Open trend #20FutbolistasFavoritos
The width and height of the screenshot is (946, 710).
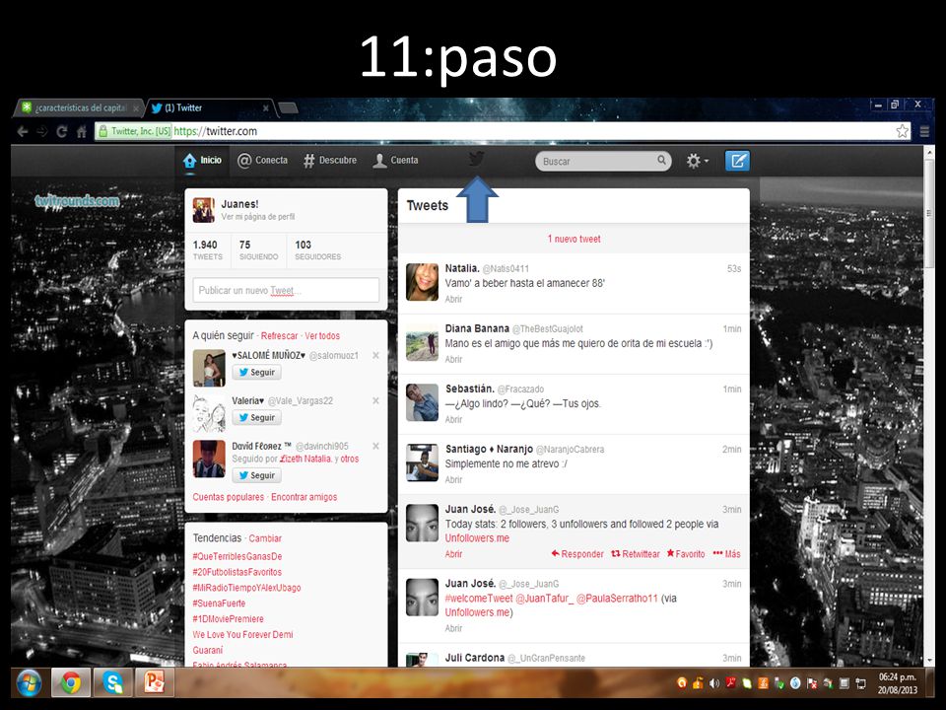(237, 572)
